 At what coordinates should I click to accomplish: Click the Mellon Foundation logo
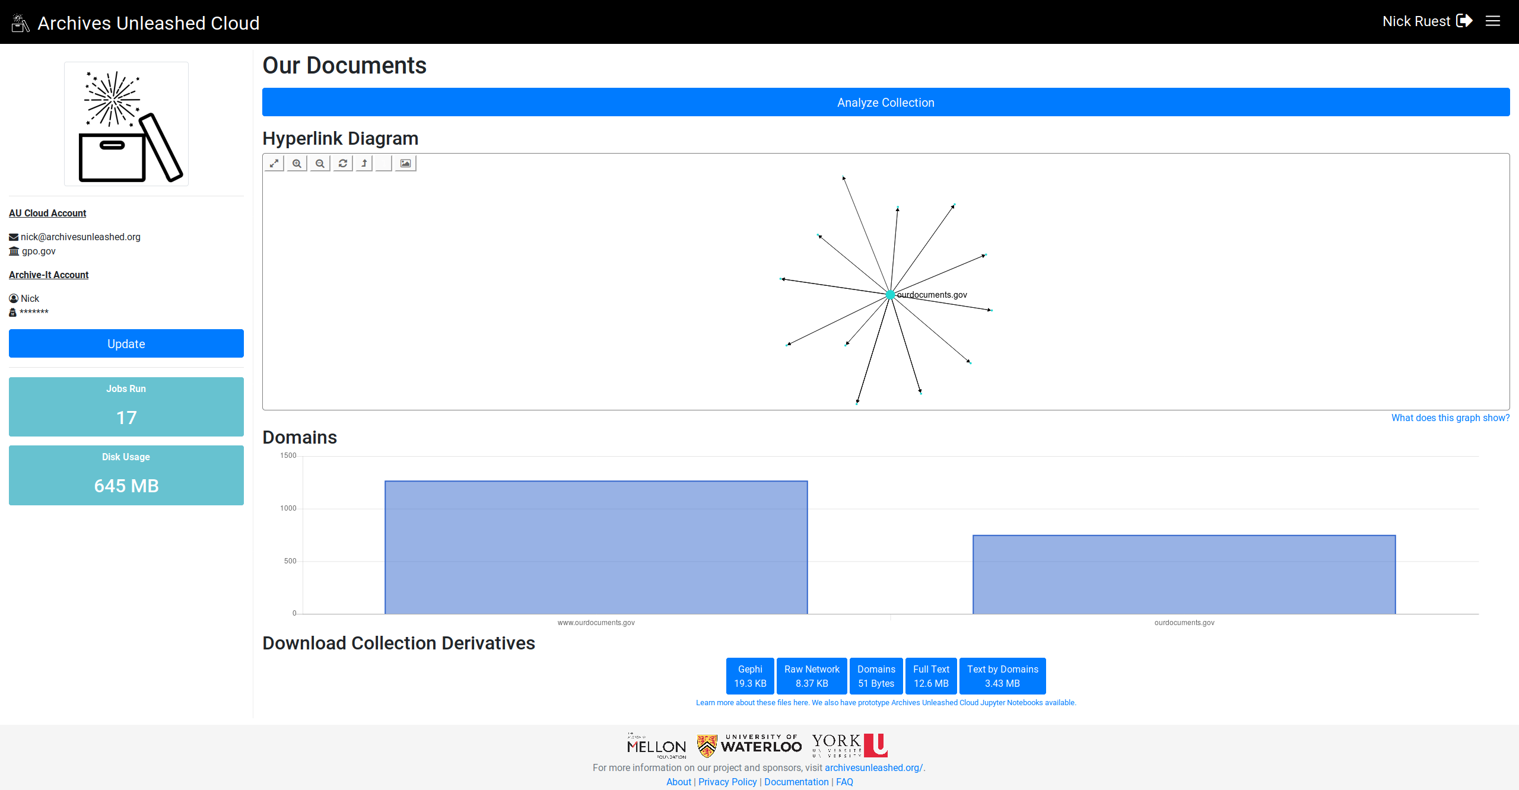(657, 746)
